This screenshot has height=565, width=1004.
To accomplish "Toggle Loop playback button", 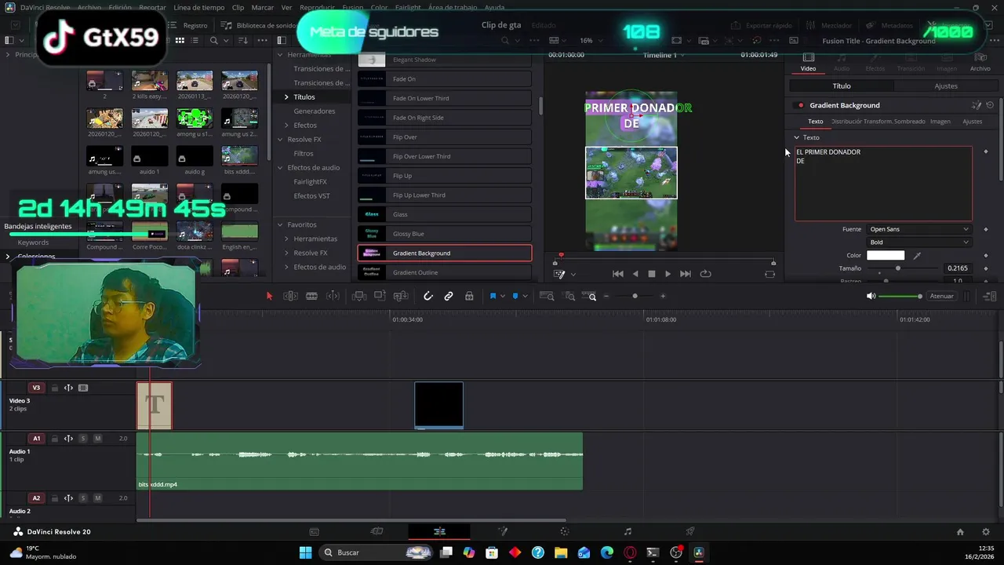I will (705, 274).
